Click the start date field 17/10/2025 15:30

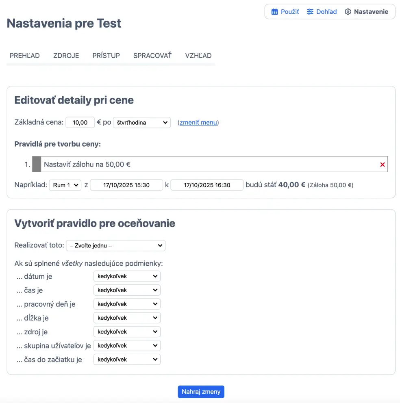(x=126, y=185)
